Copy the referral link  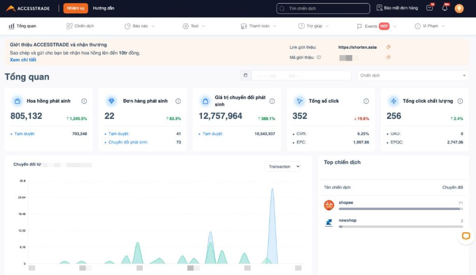(x=388, y=47)
